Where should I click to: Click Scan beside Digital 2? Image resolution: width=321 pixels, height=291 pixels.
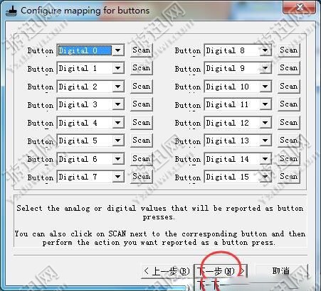(142, 87)
